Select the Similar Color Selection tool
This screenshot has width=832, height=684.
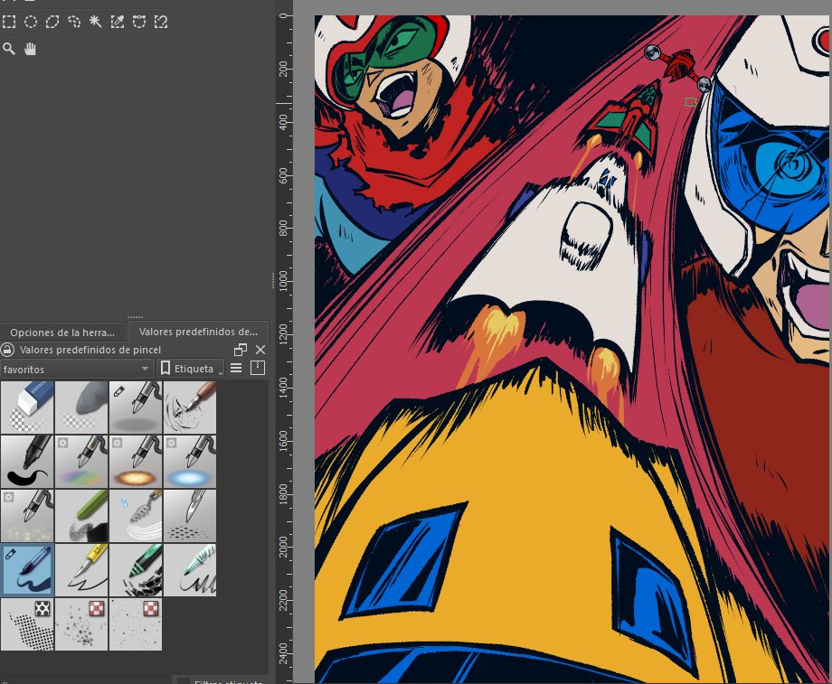[118, 22]
